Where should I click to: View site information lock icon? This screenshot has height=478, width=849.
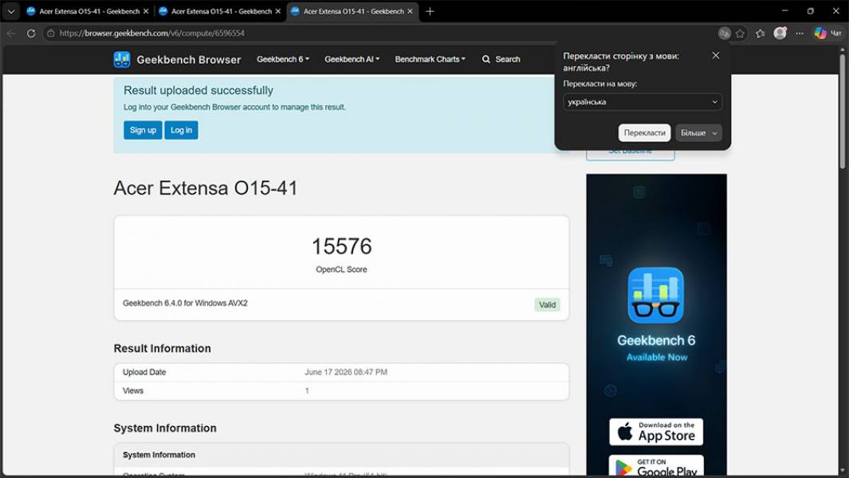pyautogui.click(x=50, y=33)
